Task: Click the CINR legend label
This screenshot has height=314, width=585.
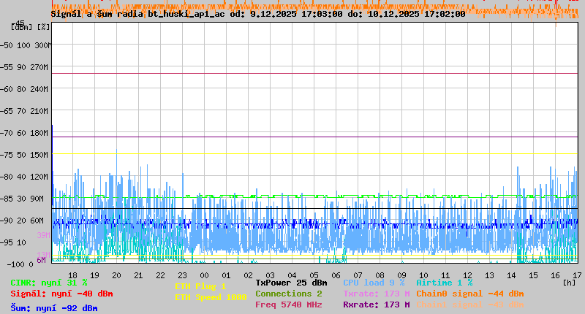Action: click(x=49, y=283)
